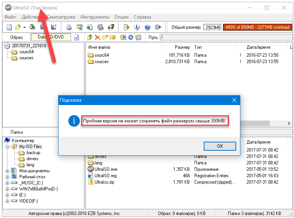Open the Самозагрузка menu
The height and width of the screenshot is (218, 294).
(61, 17)
